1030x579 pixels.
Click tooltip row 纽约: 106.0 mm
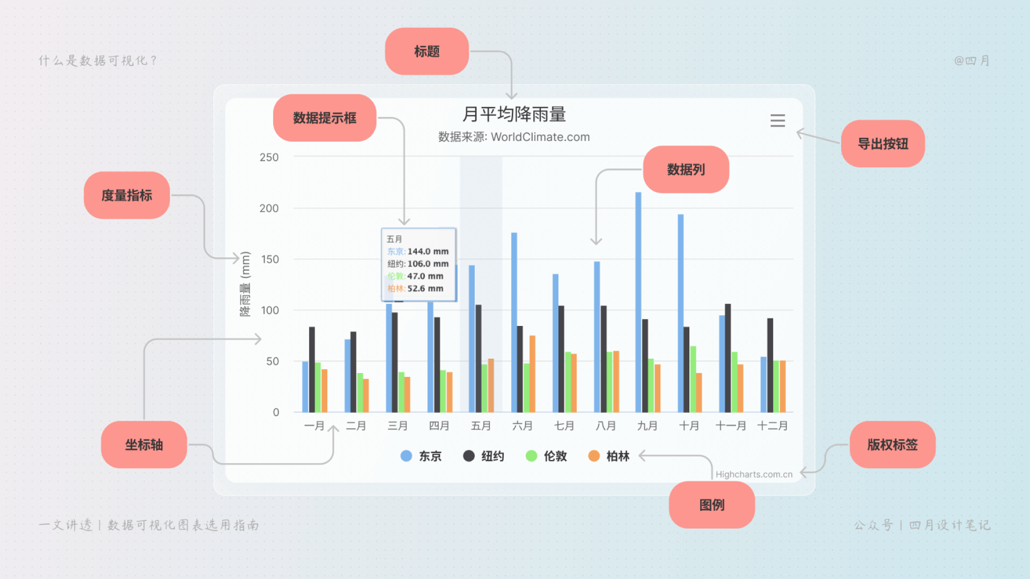(x=418, y=264)
